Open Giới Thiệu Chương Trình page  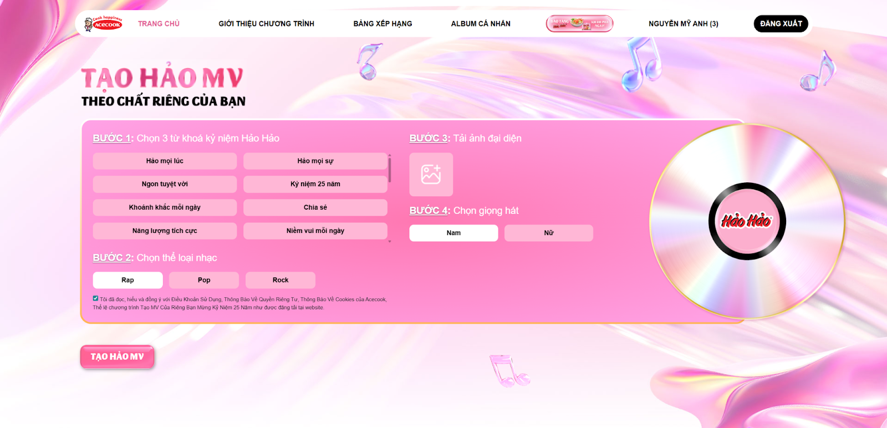coord(266,24)
